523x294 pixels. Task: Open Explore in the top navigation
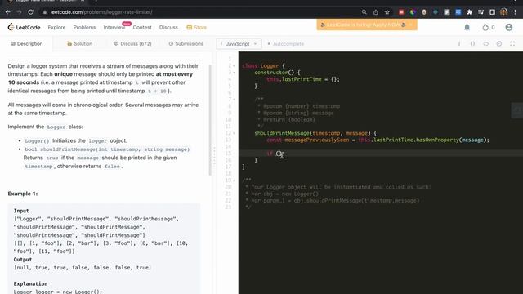(56, 27)
